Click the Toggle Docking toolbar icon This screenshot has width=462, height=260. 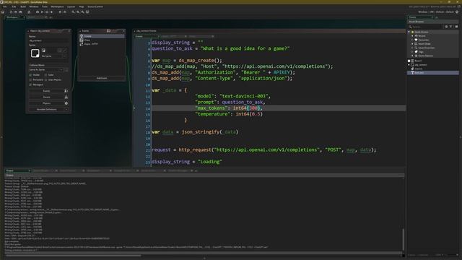coord(87,12)
